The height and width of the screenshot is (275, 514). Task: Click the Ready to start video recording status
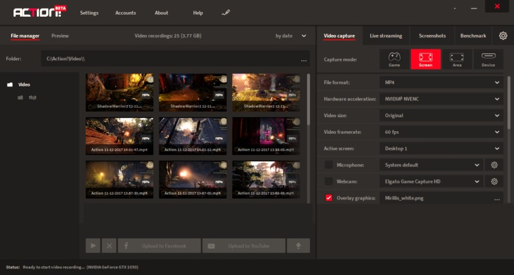click(80, 267)
